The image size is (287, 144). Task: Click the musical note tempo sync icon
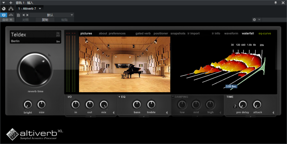[x=235, y=106]
